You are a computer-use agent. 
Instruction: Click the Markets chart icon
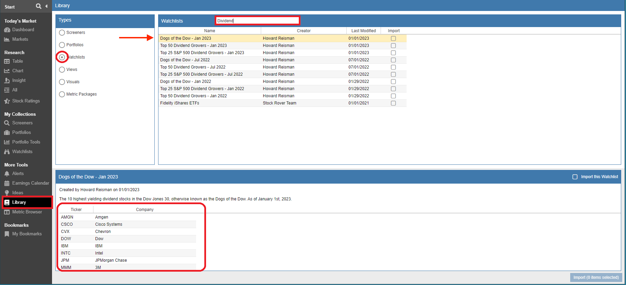pos(7,39)
